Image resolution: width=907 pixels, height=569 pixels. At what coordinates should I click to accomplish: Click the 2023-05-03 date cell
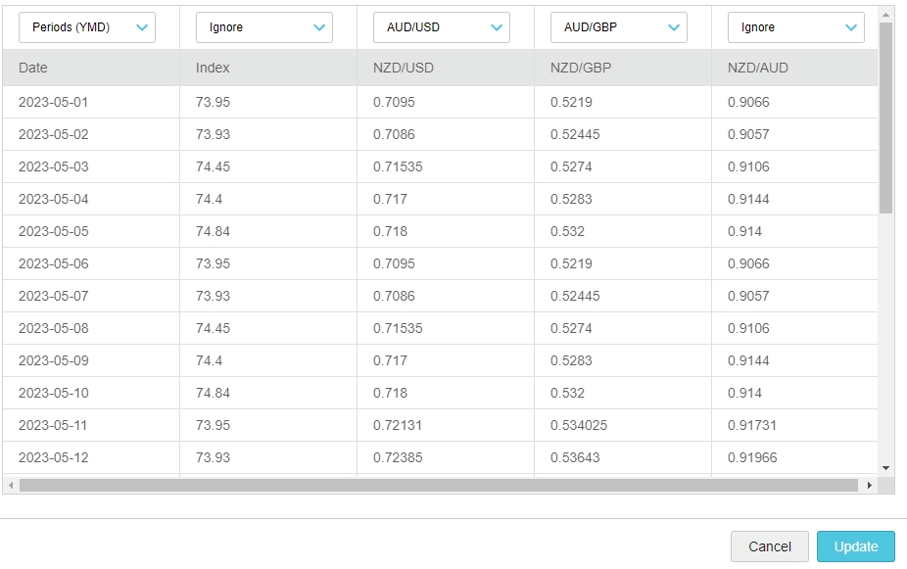point(91,166)
